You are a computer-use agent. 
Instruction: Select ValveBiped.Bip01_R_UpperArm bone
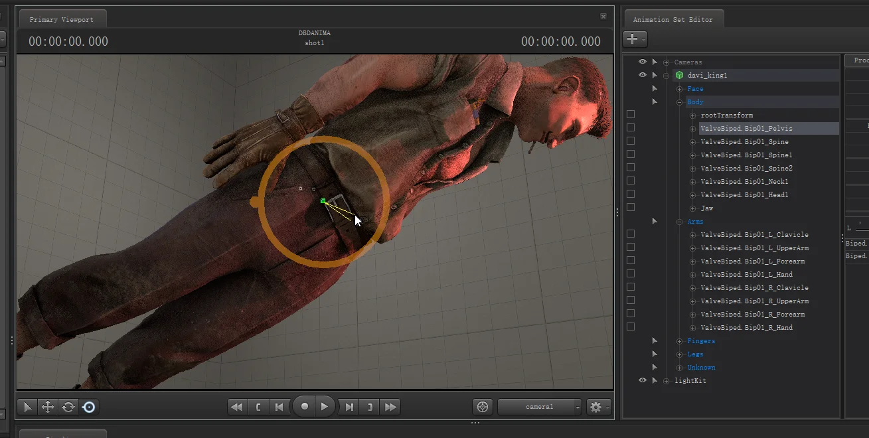(755, 301)
